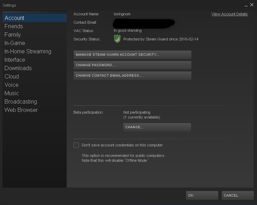Click the '(1 currently available)' text
Screen dimensions: 257x205
click(x=142, y=117)
